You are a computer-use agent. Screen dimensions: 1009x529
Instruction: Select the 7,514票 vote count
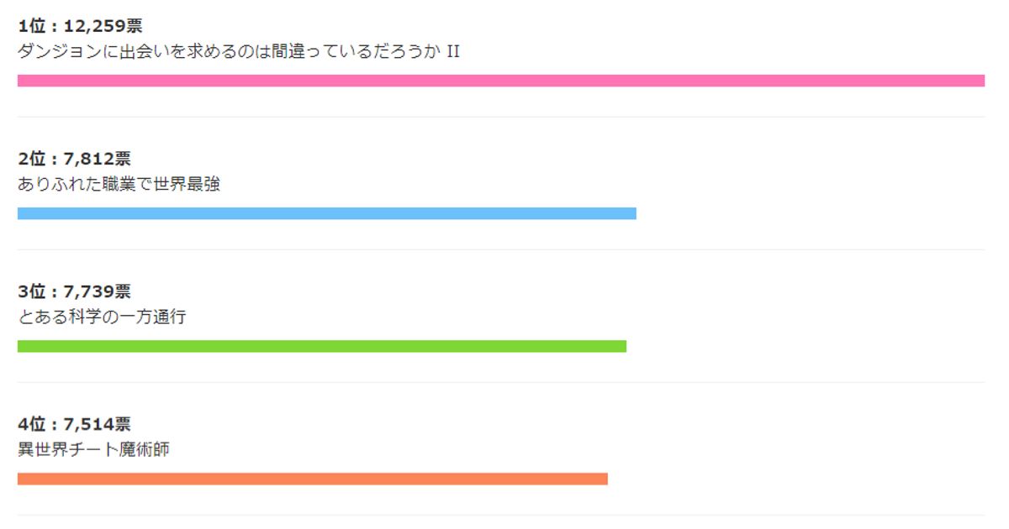pyautogui.click(x=98, y=424)
